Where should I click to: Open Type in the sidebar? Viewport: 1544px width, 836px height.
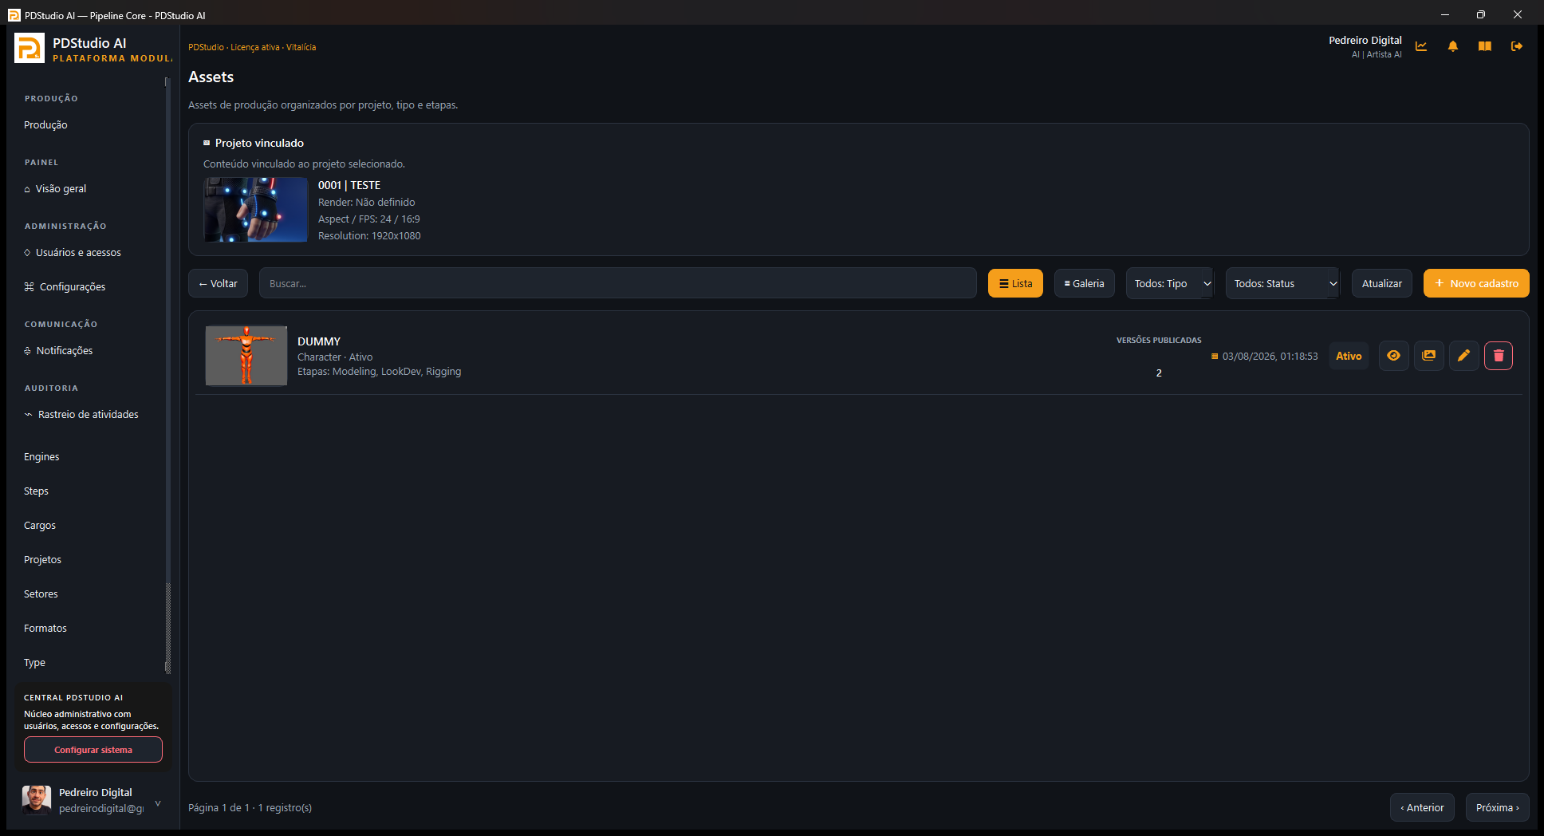click(34, 662)
